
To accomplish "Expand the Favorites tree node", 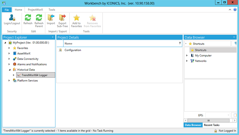I will tap(9, 48).
